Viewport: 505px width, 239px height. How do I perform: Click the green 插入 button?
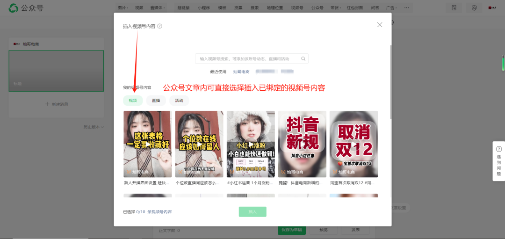pyautogui.click(x=252, y=211)
